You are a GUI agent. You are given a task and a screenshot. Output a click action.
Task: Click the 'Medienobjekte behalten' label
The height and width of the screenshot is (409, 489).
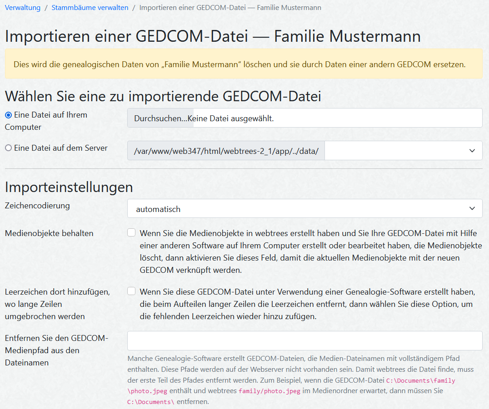[x=49, y=233]
